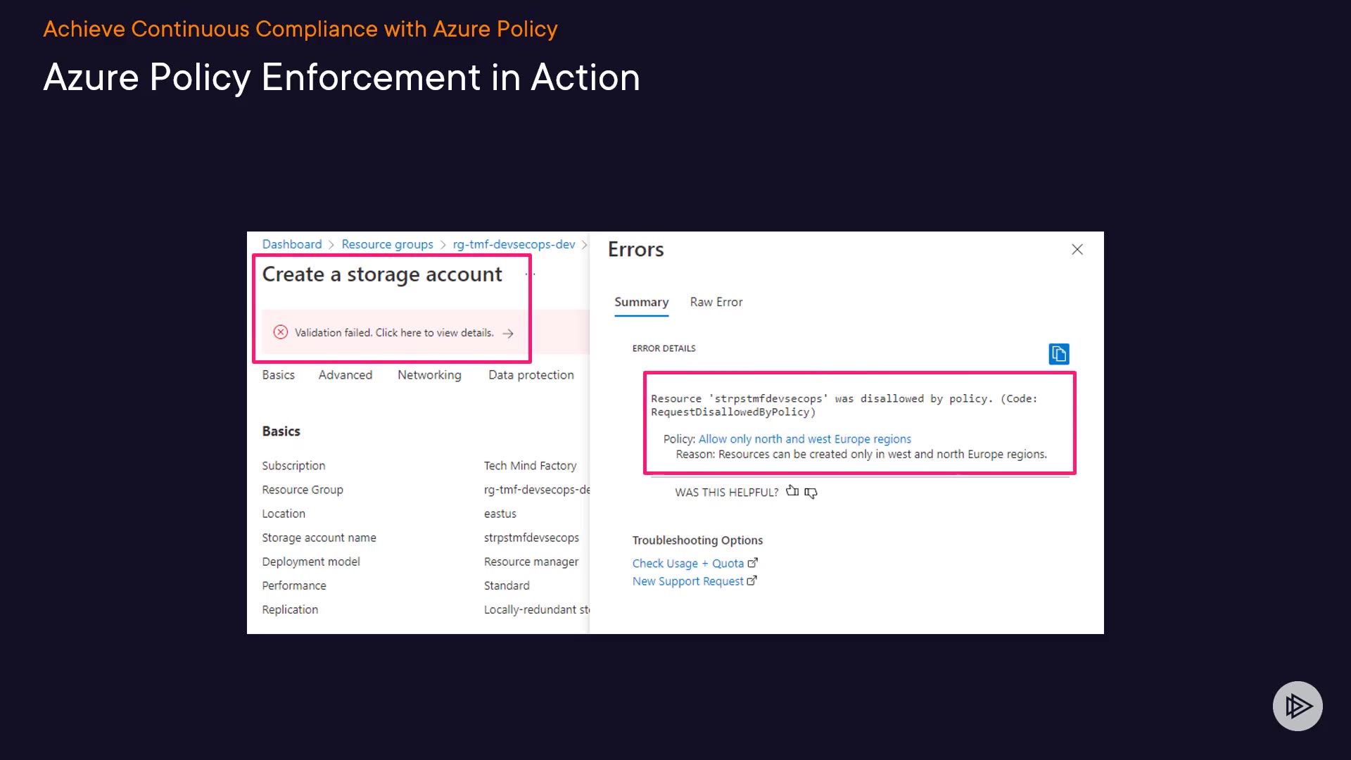Viewport: 1351px width, 760px height.
Task: Go to the Networking tab
Action: 429,375
